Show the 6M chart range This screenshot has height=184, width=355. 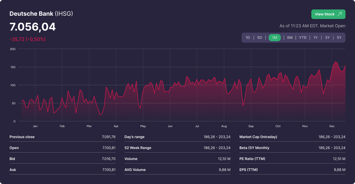coord(290,38)
